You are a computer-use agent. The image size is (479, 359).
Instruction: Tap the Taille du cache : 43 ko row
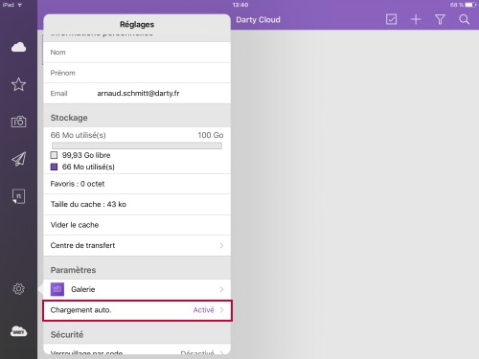(137, 204)
